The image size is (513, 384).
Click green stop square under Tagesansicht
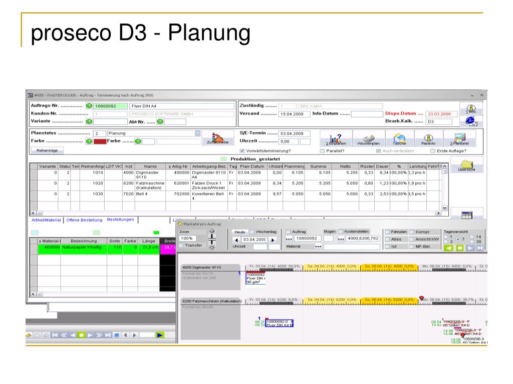coord(460,248)
